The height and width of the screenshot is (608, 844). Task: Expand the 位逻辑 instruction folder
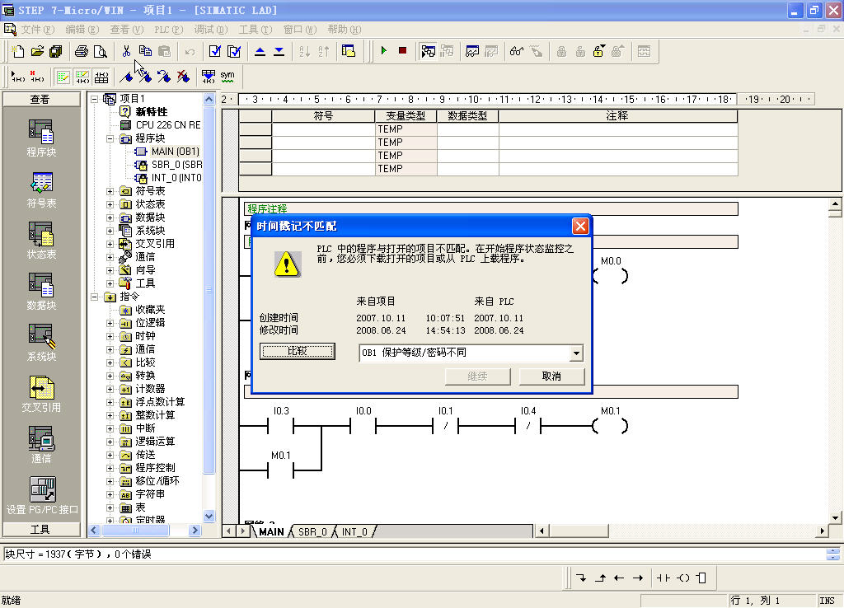110,323
